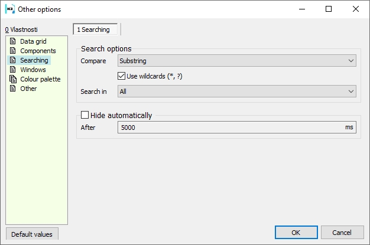Expand the Search in dropdown
This screenshot has width=370, height=245.
[236, 92]
